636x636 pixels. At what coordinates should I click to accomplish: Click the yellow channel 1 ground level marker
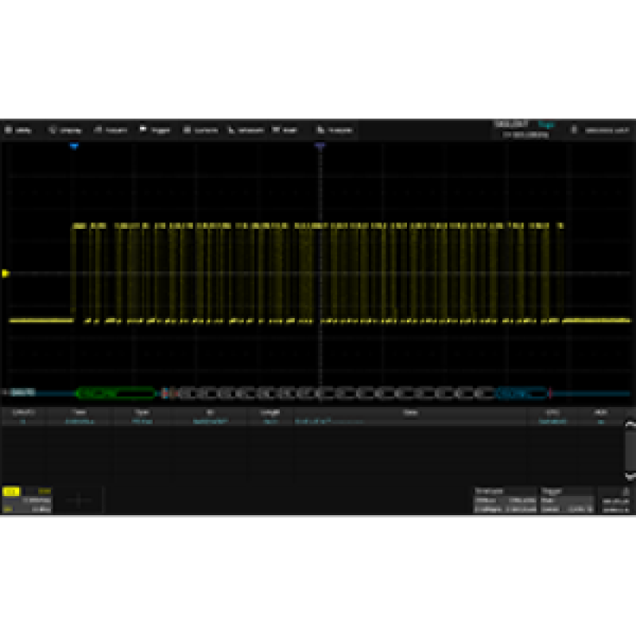pos(6,273)
